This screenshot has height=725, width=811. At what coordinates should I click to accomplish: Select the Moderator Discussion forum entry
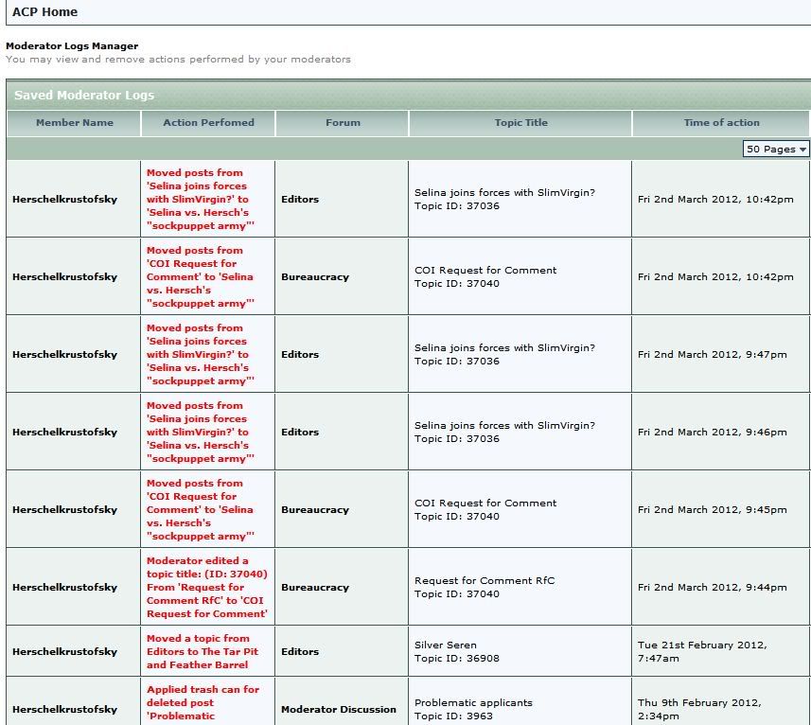pyautogui.click(x=339, y=710)
